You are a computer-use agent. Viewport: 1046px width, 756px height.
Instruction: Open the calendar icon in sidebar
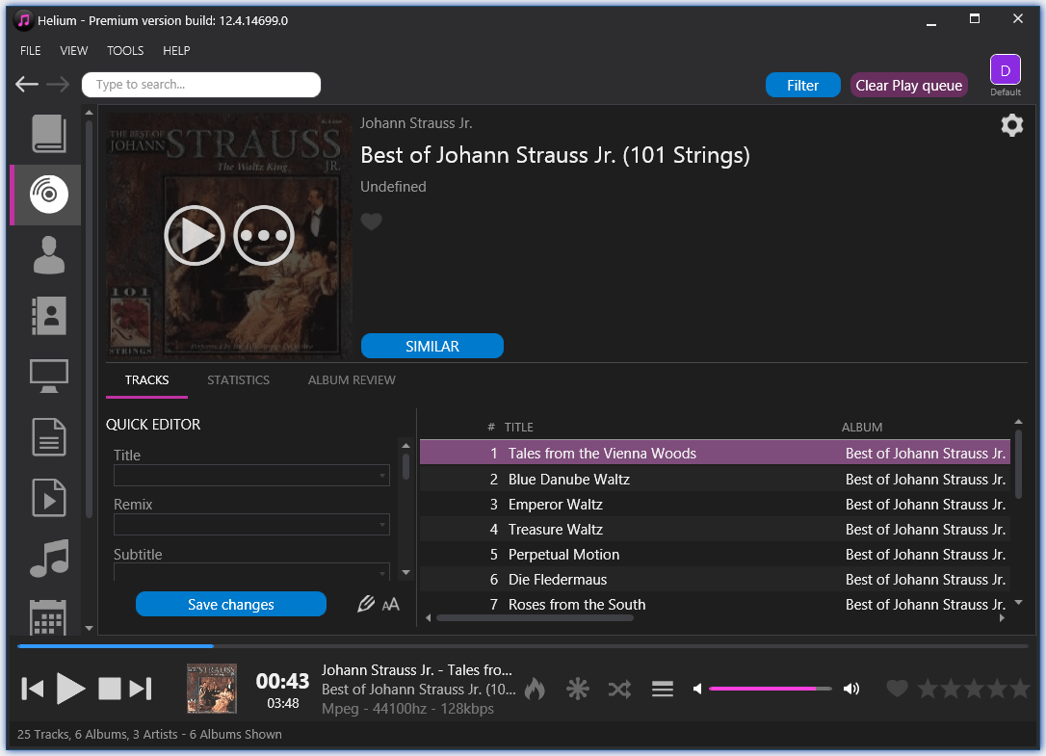(49, 616)
